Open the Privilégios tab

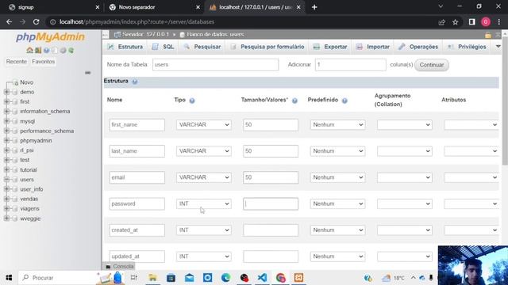click(x=467, y=47)
